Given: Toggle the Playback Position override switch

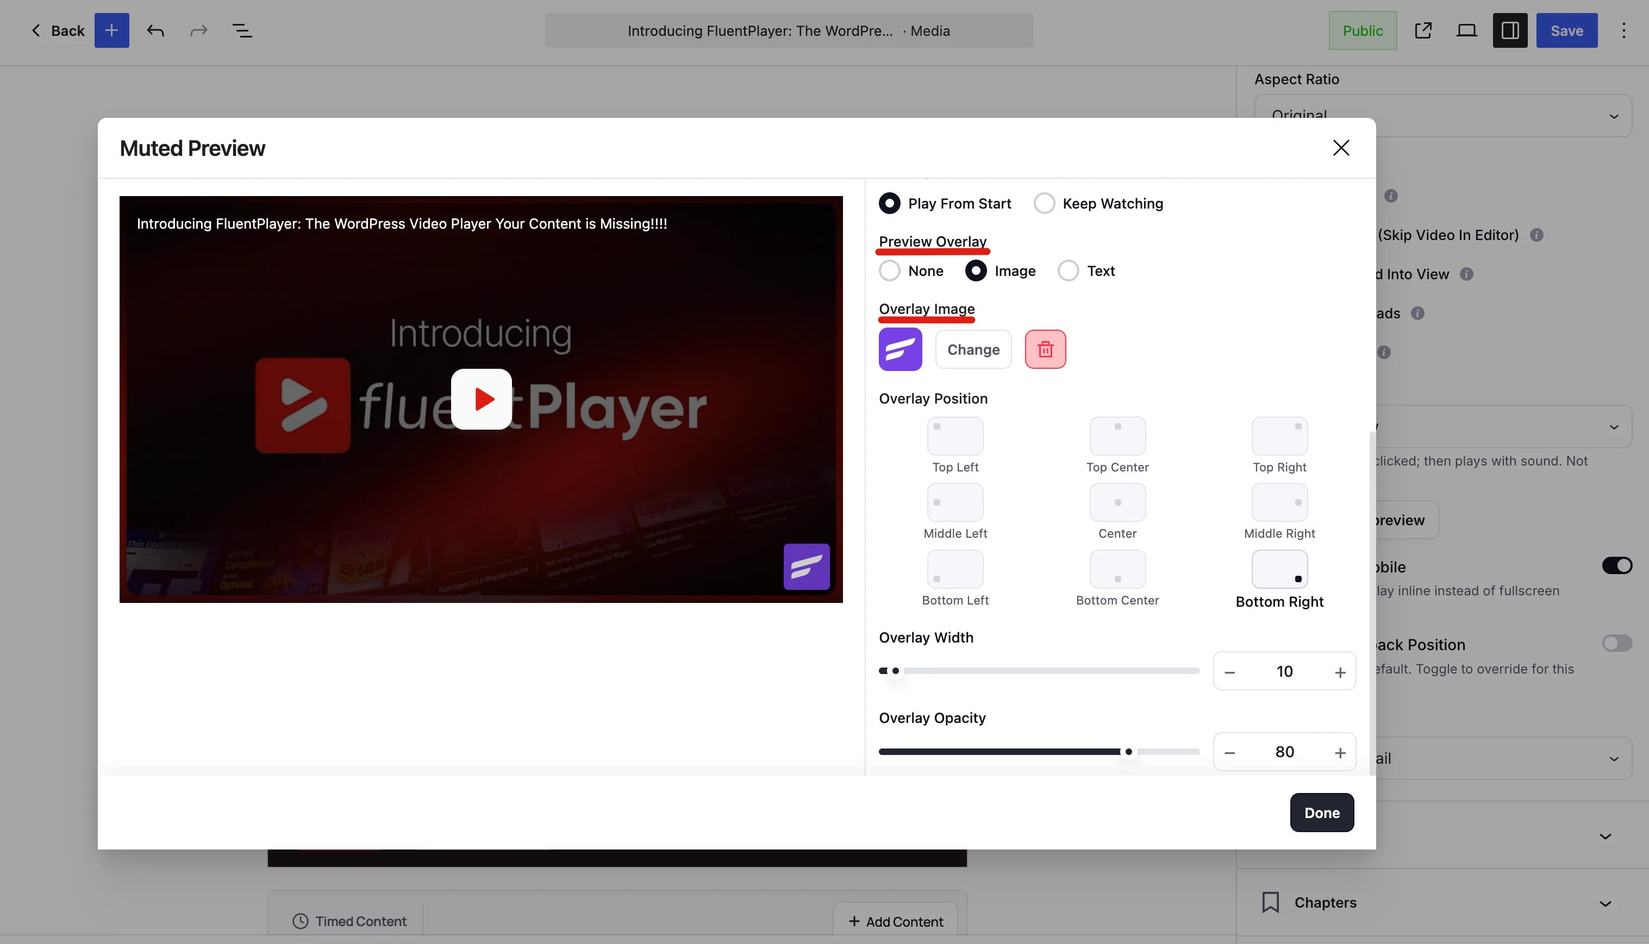Looking at the screenshot, I should click(x=1616, y=643).
